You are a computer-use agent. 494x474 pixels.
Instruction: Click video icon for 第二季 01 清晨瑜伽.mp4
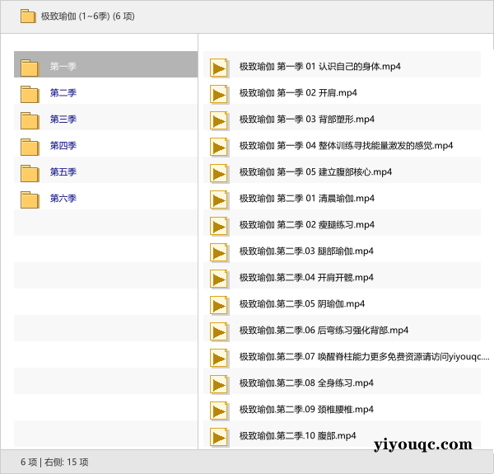coord(219,199)
